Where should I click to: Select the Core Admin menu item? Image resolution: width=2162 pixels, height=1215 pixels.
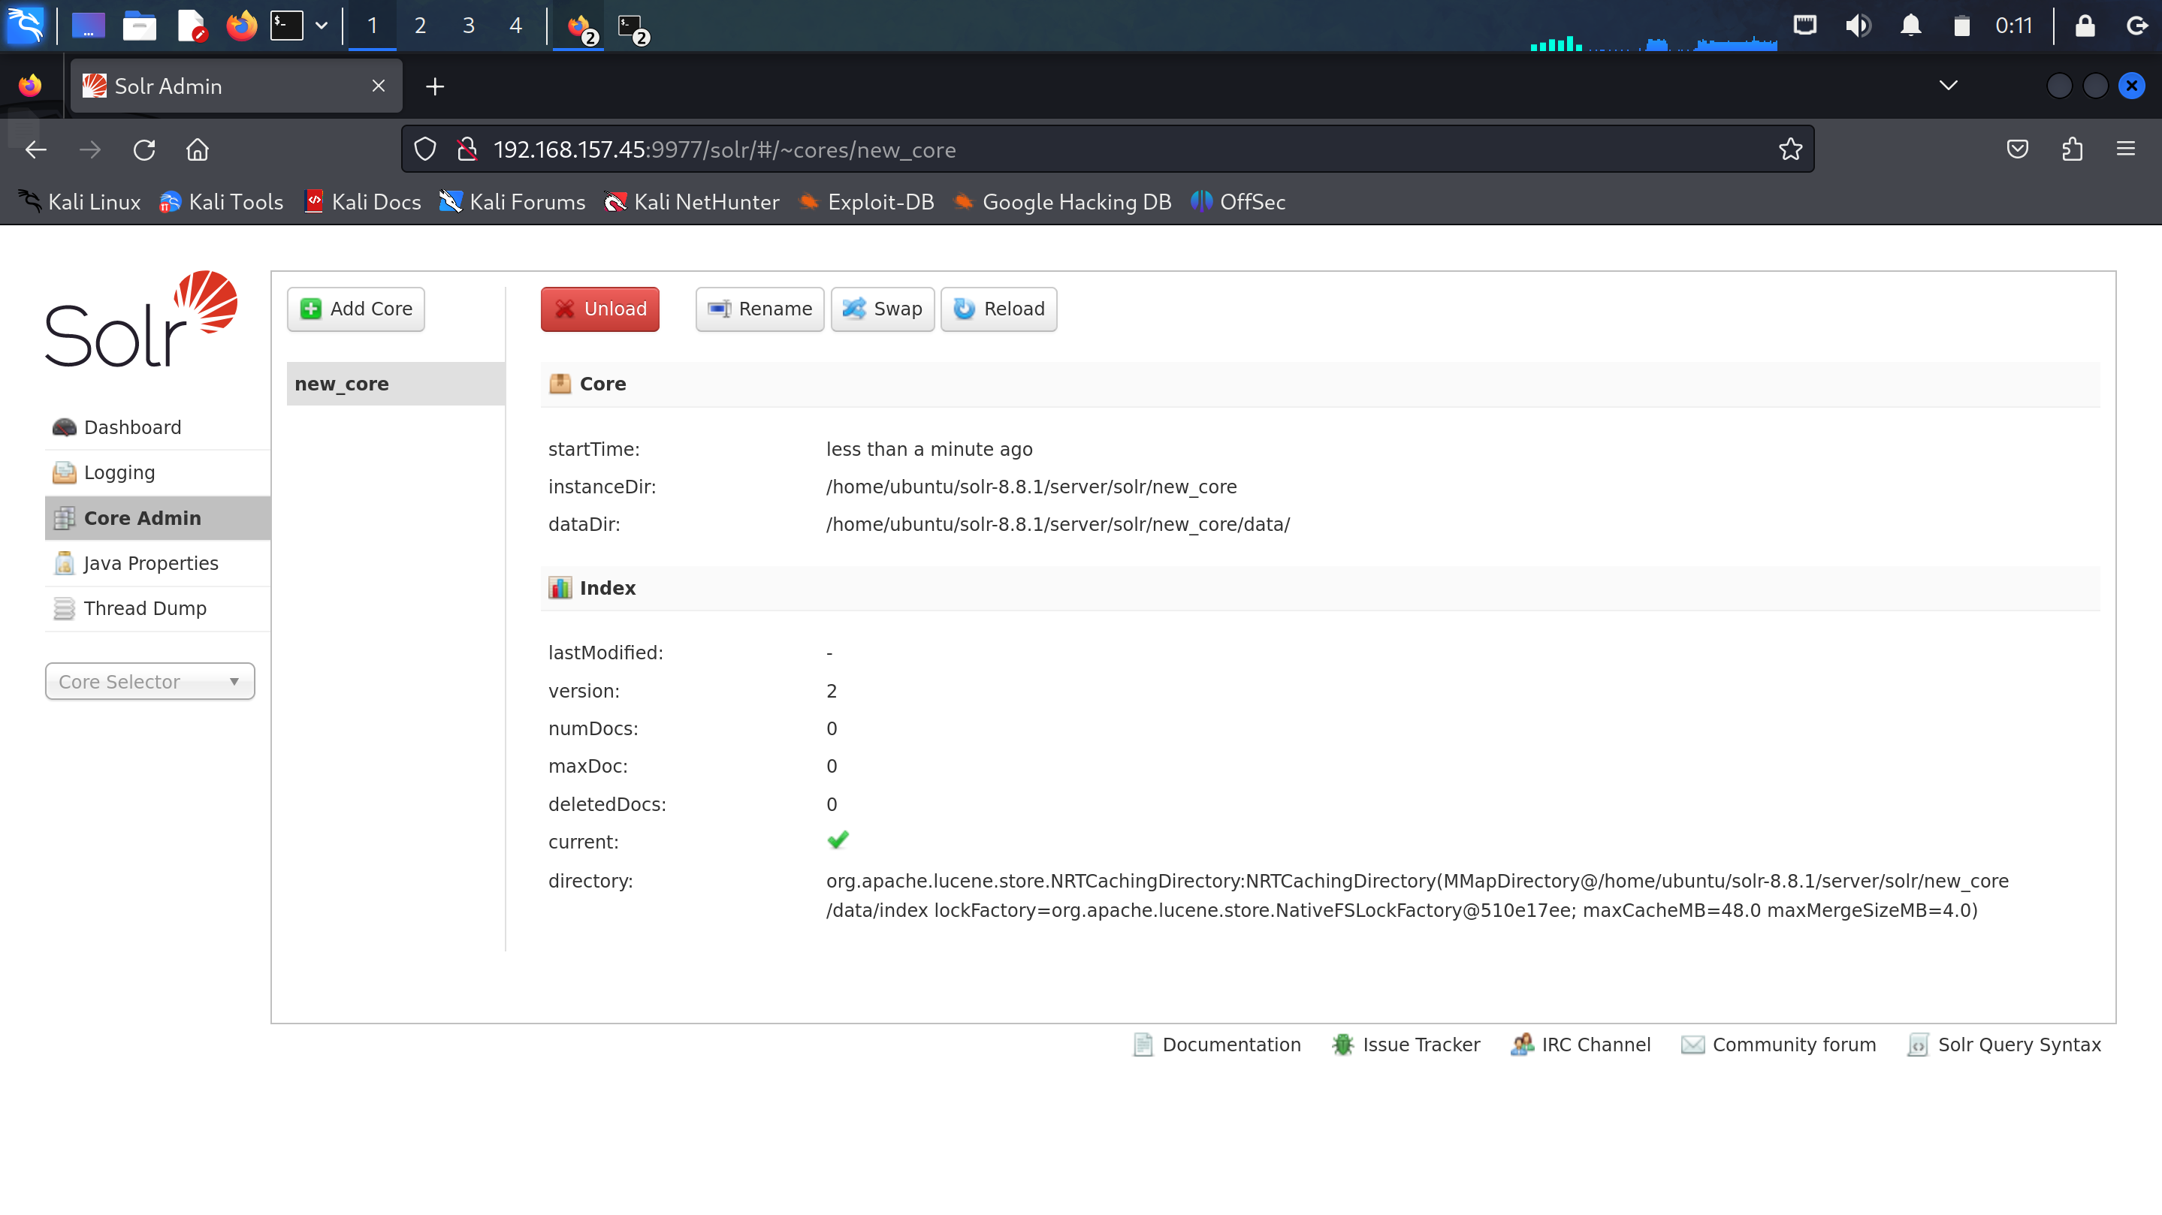tap(142, 517)
